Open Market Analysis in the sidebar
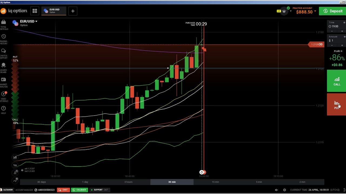The height and width of the screenshot is (194, 346). pos(4,82)
